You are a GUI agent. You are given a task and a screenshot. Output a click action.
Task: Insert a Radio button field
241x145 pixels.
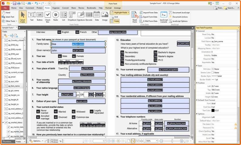point(56,16)
